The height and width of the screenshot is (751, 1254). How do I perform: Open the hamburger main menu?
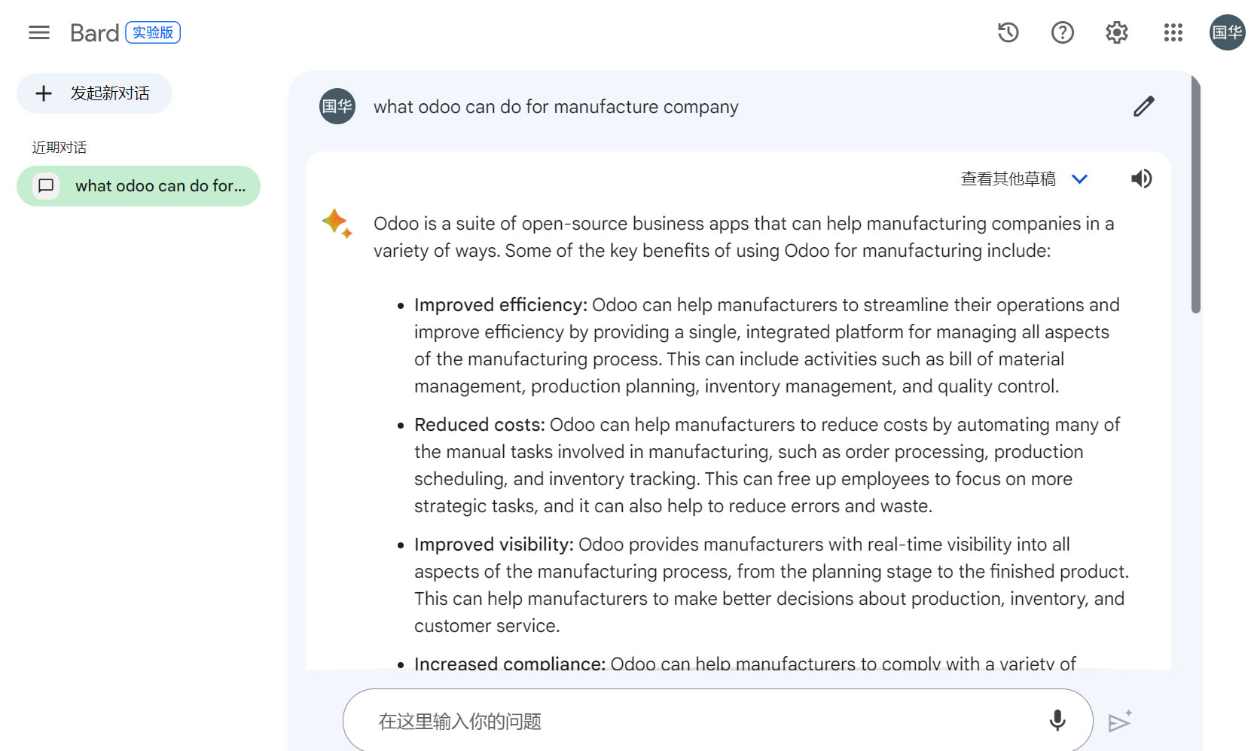[39, 32]
